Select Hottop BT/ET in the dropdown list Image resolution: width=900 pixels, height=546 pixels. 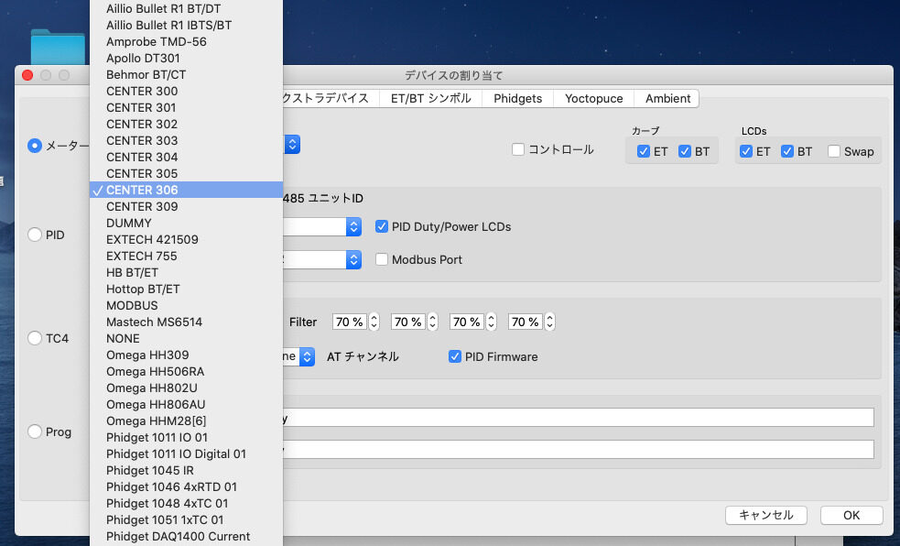tap(143, 289)
